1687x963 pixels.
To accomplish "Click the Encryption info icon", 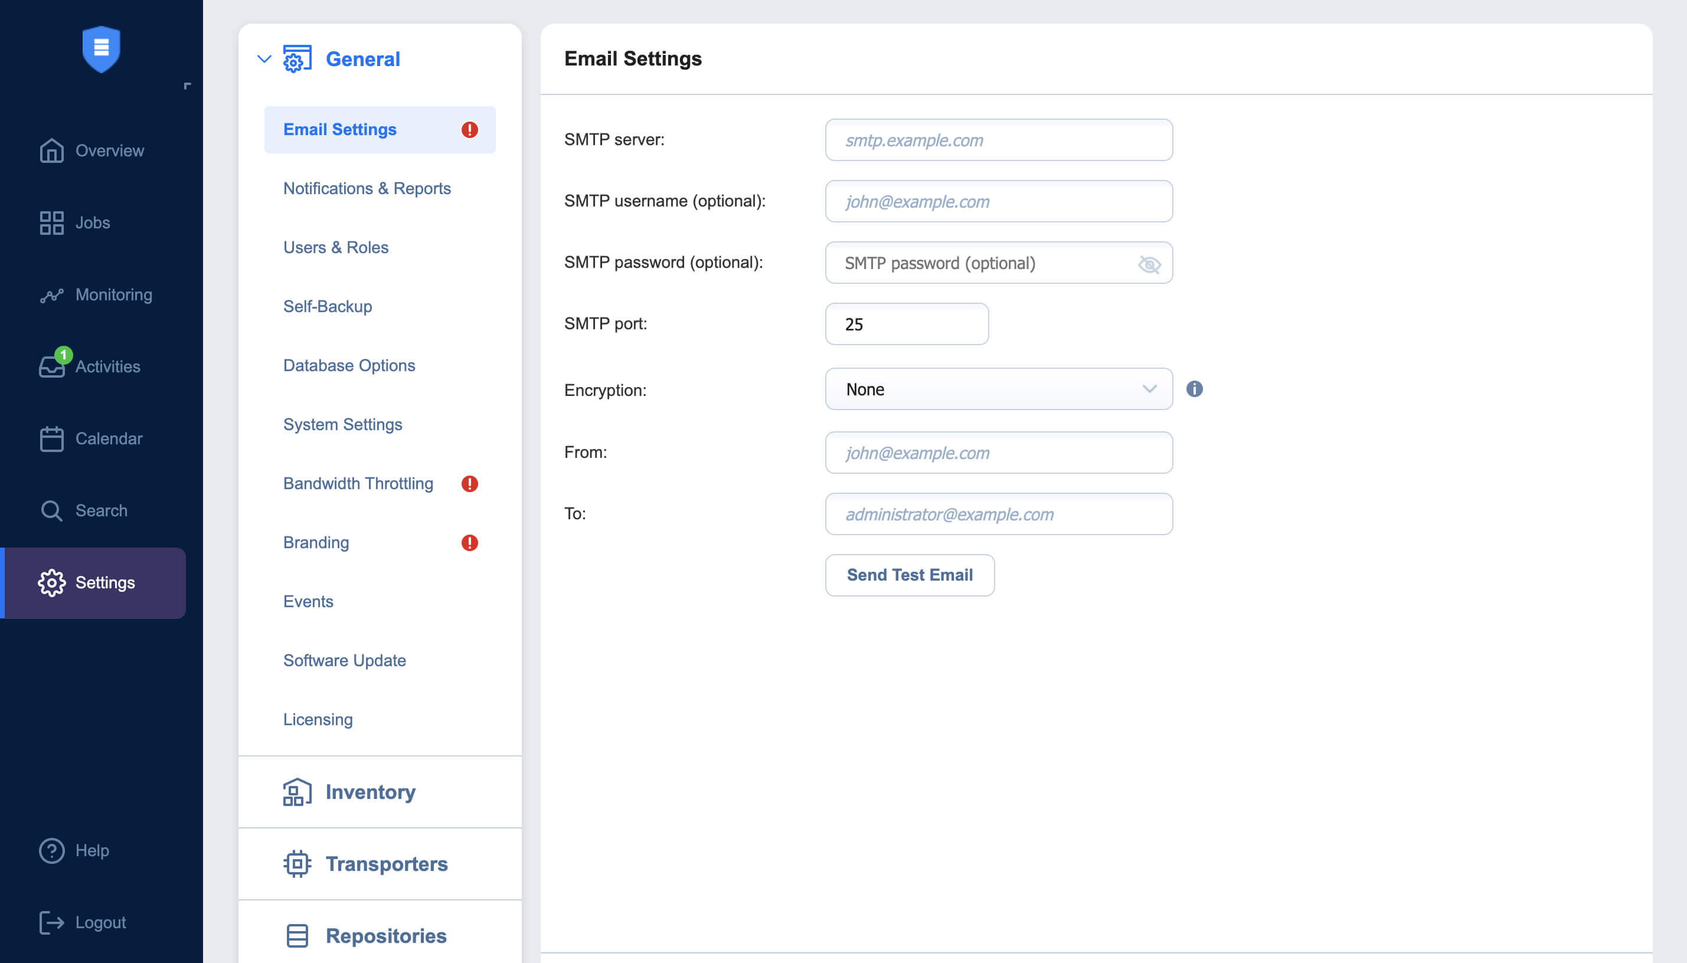I will (x=1194, y=389).
